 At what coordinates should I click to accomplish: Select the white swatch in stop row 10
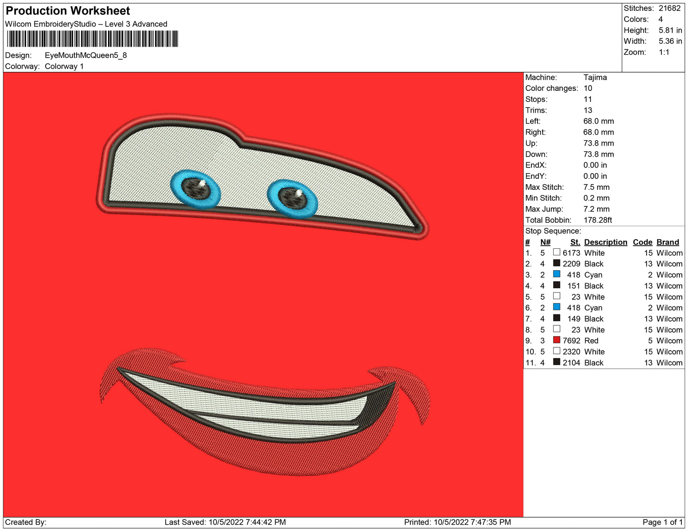click(556, 351)
